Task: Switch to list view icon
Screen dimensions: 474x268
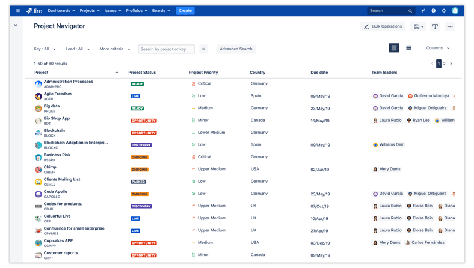Action: pos(408,47)
